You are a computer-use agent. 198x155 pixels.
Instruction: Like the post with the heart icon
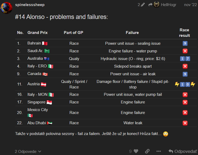click(136, 151)
